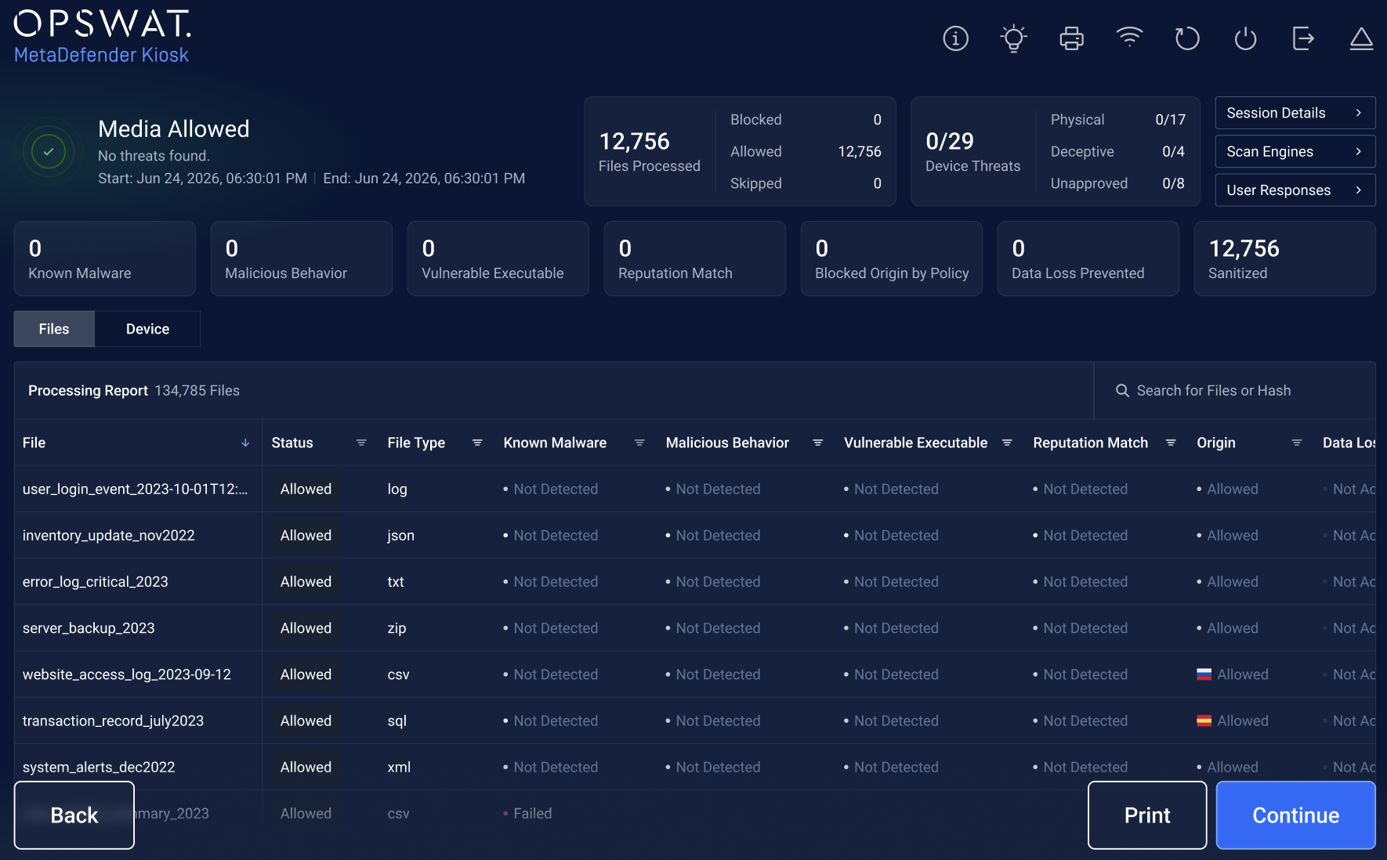Click file system_alerts_dec2022
The height and width of the screenshot is (860, 1387).
click(99, 767)
